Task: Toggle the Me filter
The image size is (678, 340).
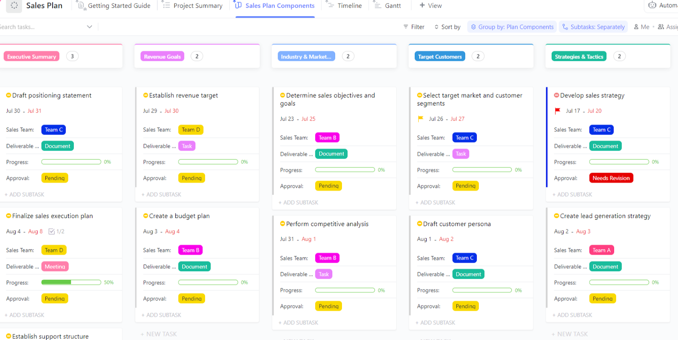Action: point(642,27)
